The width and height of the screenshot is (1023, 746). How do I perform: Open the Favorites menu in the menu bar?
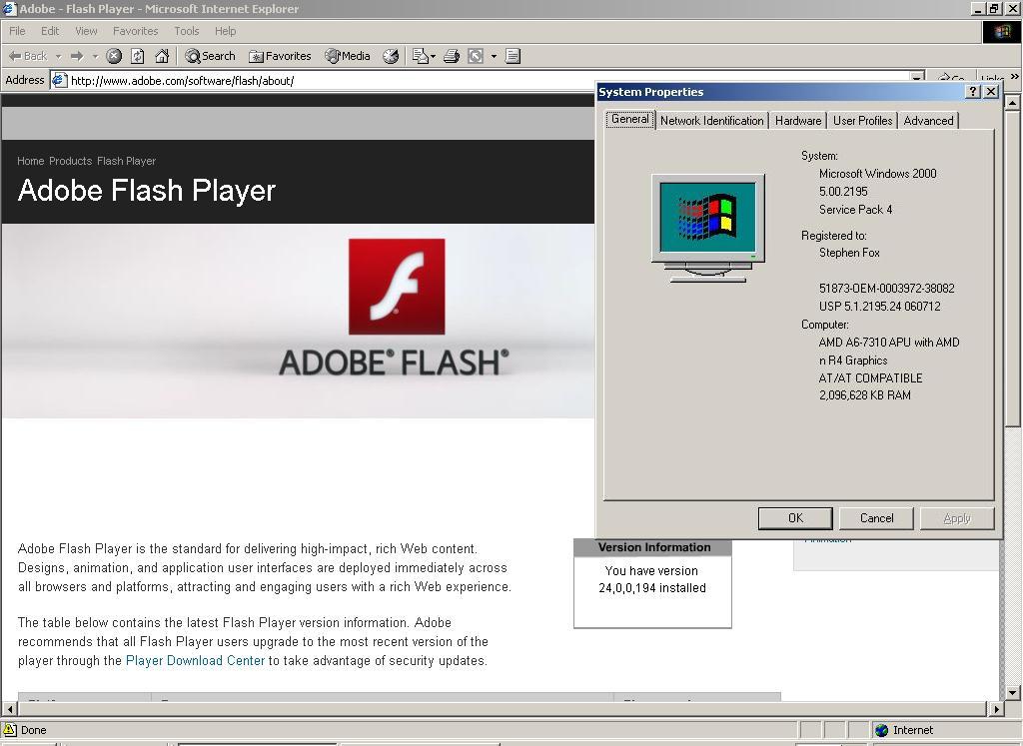click(x=135, y=31)
